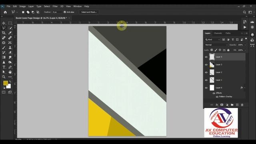Open the Opacity value dropdown arrow
This screenshot has width=256, height=144.
pos(245,45)
